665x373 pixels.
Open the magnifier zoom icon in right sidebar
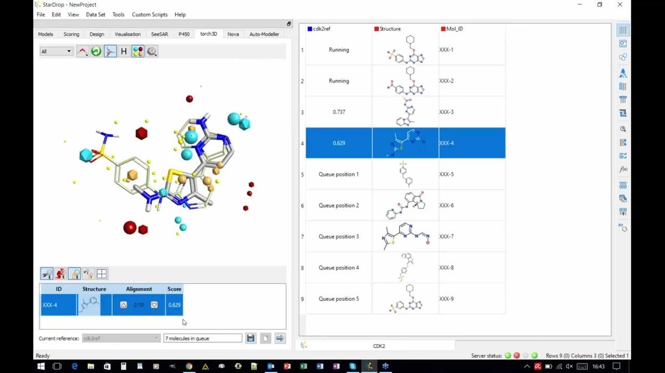click(x=622, y=129)
